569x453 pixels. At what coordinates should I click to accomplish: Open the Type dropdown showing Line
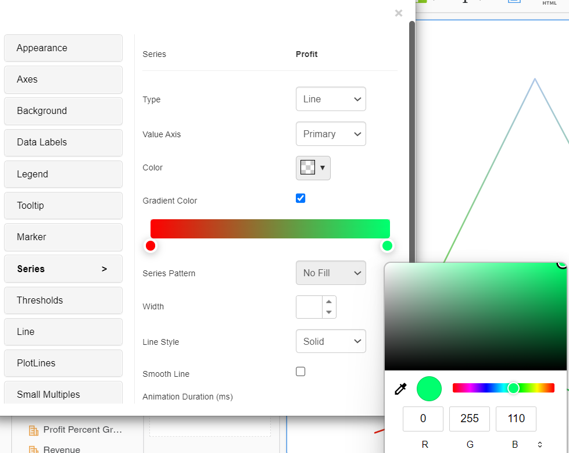point(331,99)
